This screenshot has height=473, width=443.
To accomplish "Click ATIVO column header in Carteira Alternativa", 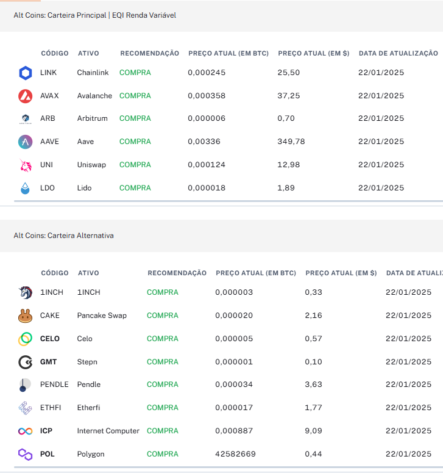I will click(88, 273).
